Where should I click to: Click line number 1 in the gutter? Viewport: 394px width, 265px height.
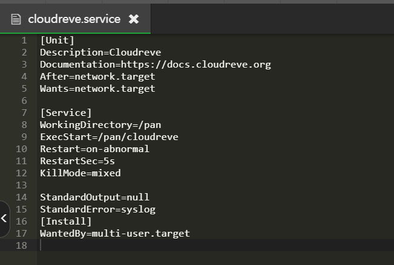(x=24, y=40)
